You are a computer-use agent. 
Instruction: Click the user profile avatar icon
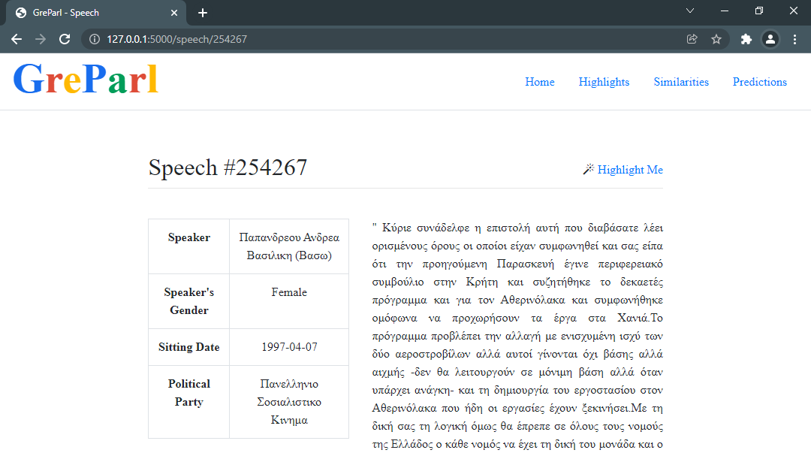click(x=770, y=38)
